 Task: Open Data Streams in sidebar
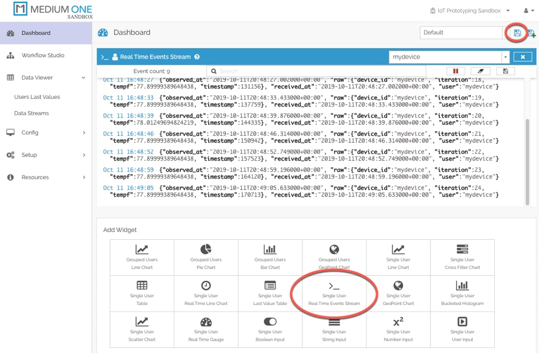pyautogui.click(x=32, y=113)
